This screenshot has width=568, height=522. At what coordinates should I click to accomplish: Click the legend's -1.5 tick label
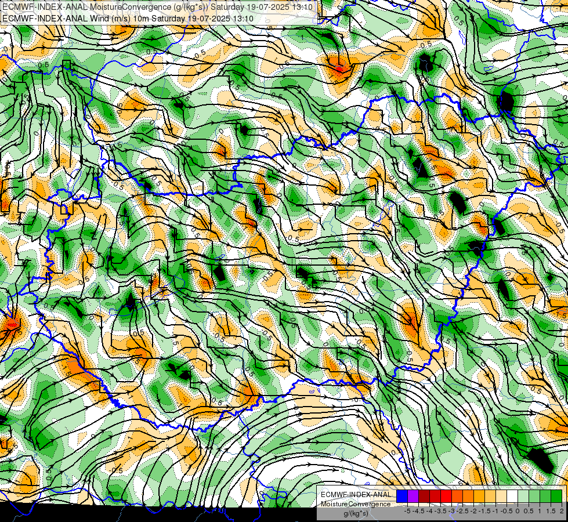click(x=484, y=511)
